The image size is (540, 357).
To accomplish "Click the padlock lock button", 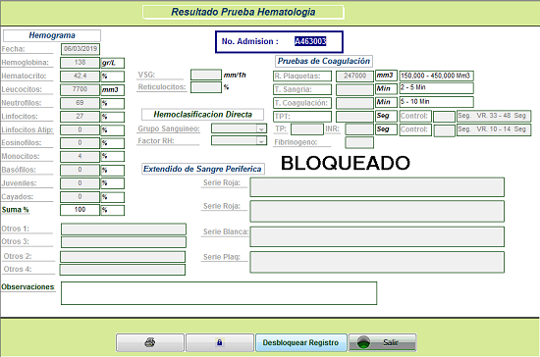I will pos(220,342).
